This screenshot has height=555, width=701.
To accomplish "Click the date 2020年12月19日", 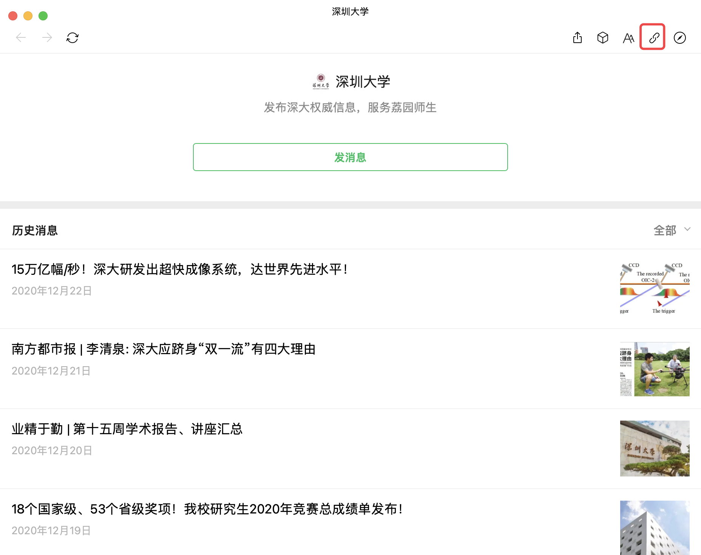I will pos(51,530).
